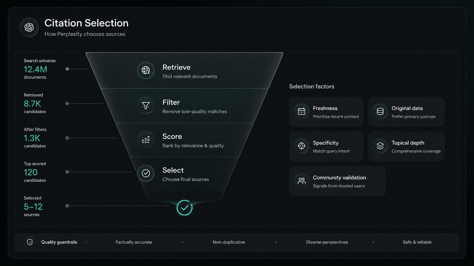
Task: Click the glowing teal checkmark at funnel bottom
Action: click(x=185, y=208)
